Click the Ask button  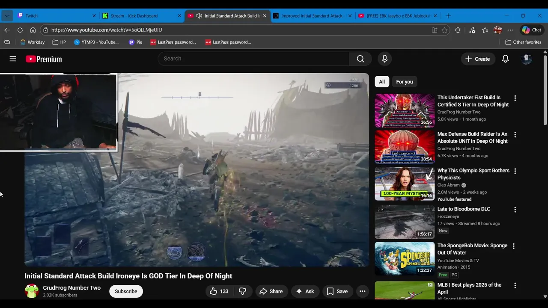click(x=305, y=291)
